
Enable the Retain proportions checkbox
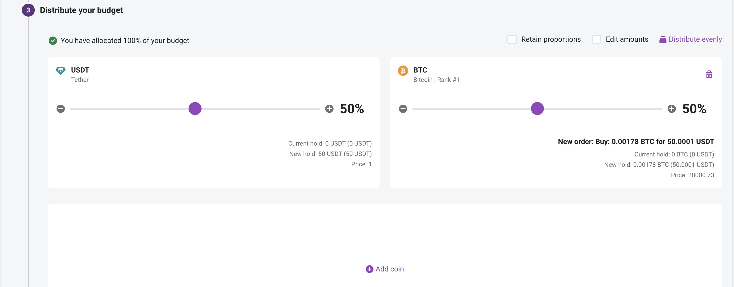pos(512,40)
